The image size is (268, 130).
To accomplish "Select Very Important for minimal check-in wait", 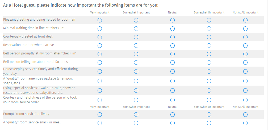I will click(x=100, y=29).
